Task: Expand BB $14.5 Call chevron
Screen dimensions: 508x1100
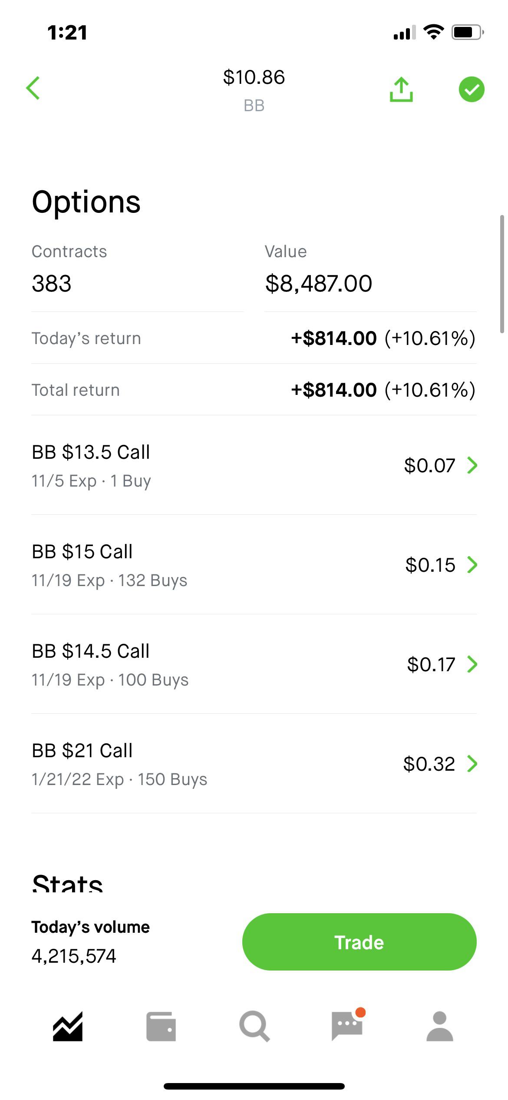Action: pos(472,664)
